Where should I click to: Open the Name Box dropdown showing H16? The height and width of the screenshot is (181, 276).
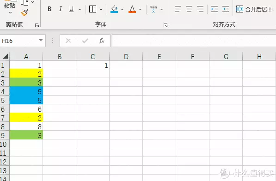pos(41,41)
